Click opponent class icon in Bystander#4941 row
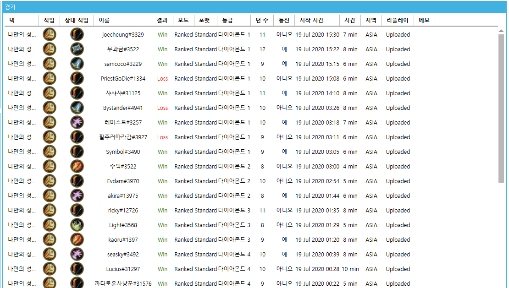The width and height of the screenshot is (509, 288). (77, 108)
